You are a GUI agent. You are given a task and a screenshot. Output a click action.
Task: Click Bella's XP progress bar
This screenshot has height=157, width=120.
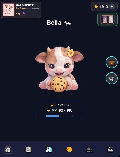coord(59,116)
